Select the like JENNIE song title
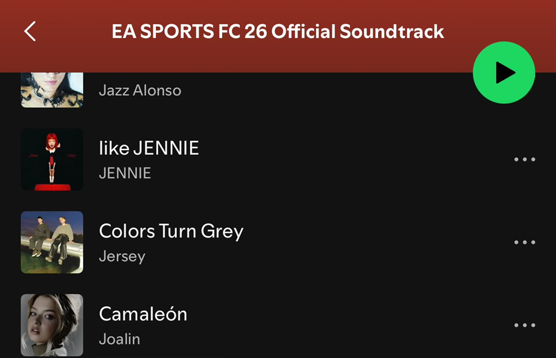 pyautogui.click(x=149, y=148)
